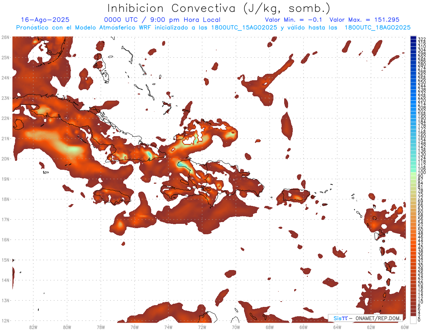Screen dimensions: 430x332
Task: Click the 64W longitude label
Action: (x=337, y=327)
